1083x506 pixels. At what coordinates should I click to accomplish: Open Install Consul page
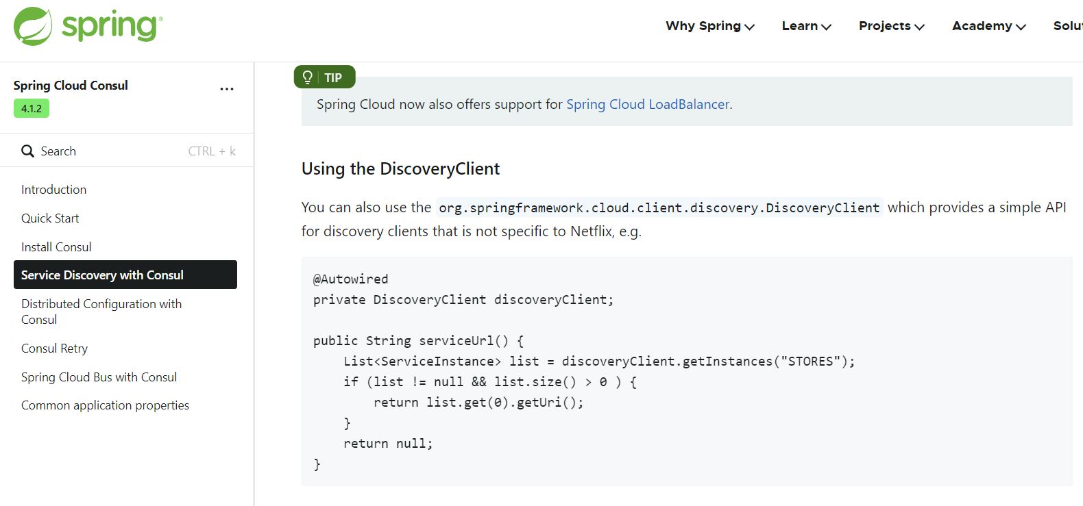click(x=56, y=247)
